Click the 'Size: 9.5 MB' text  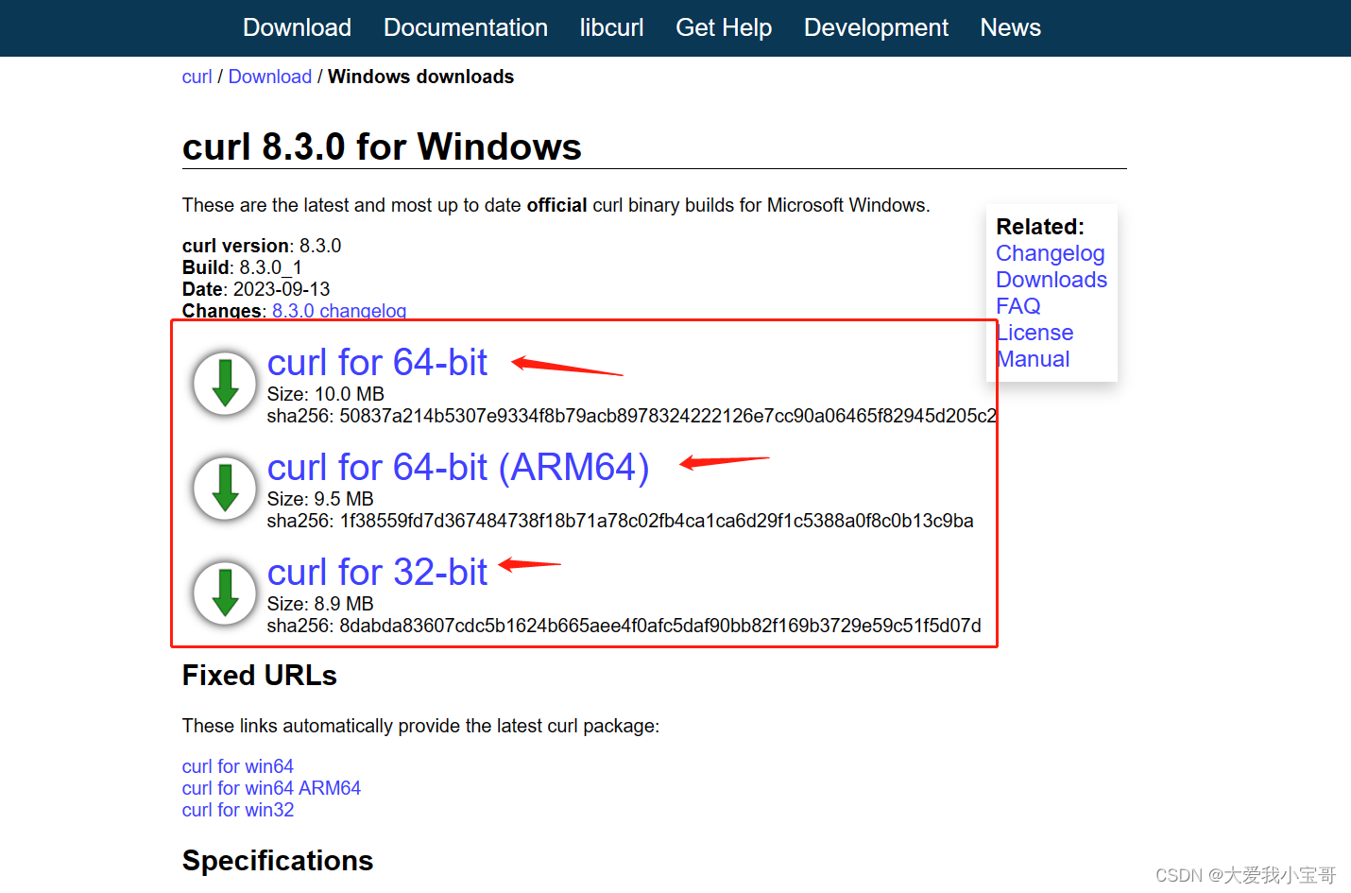[x=320, y=499]
